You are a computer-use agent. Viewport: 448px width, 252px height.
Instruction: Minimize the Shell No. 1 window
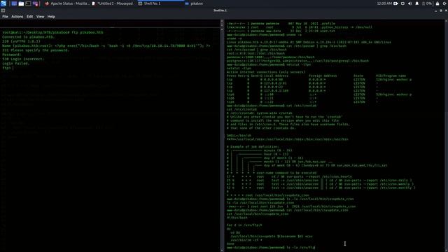coord(435,10)
